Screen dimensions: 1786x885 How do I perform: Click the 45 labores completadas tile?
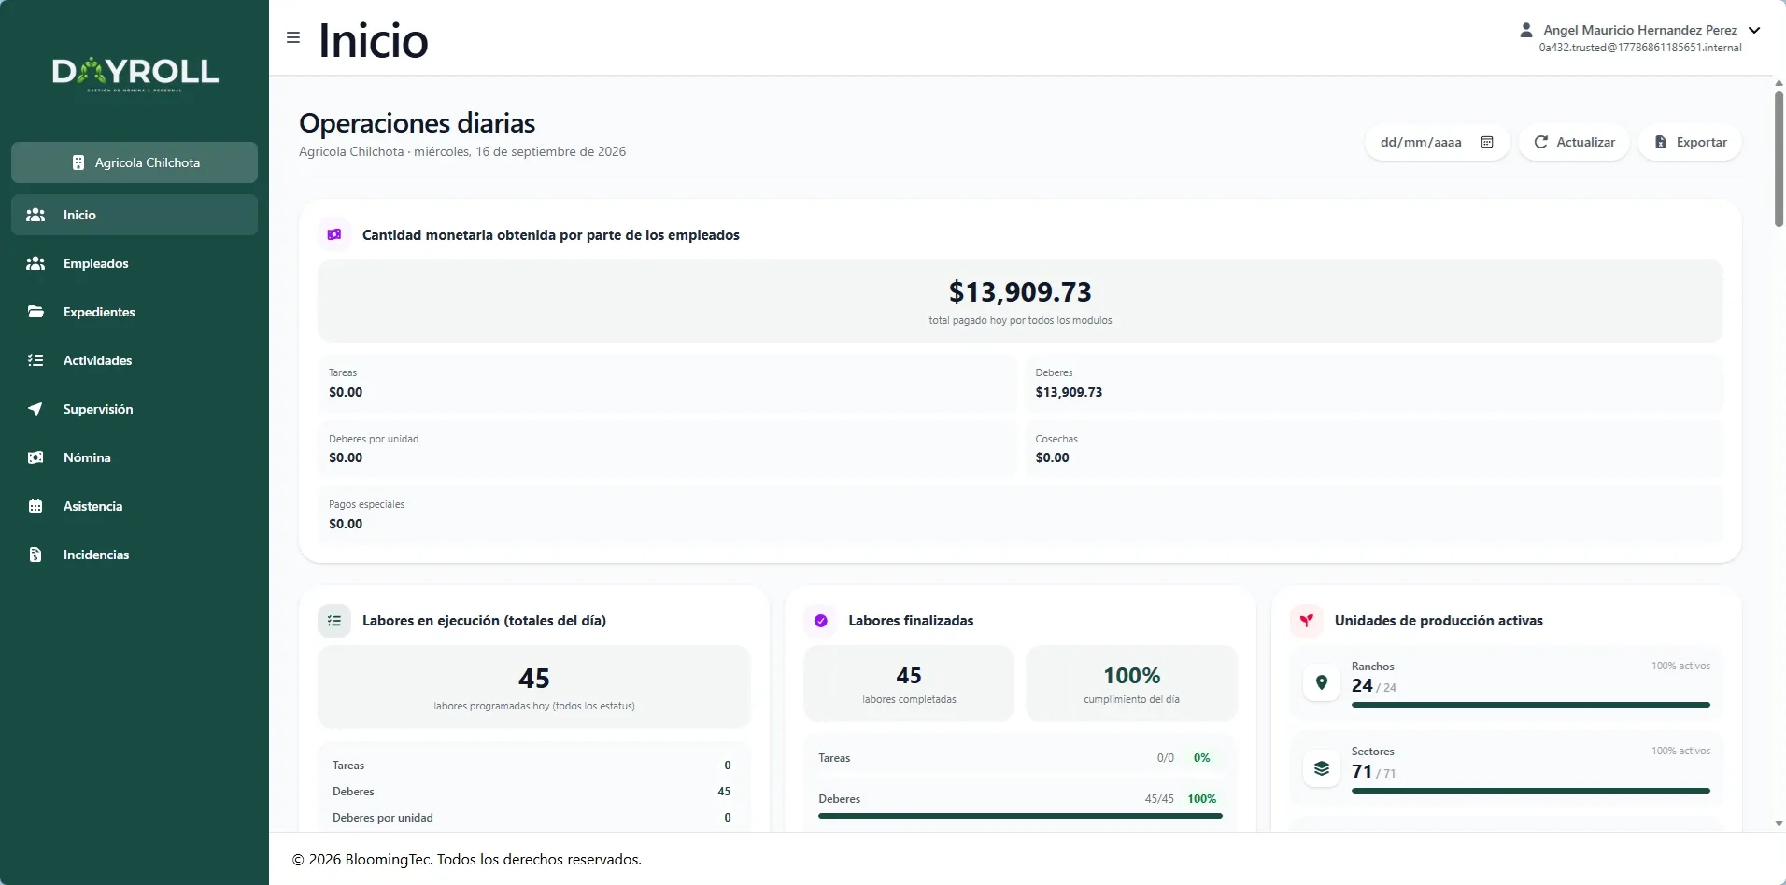909,683
